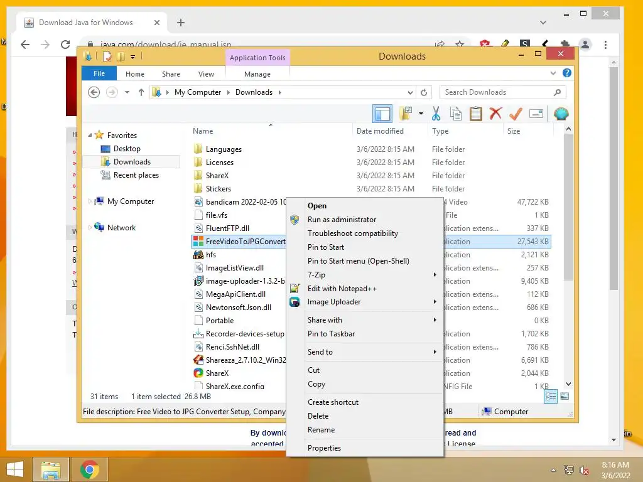Expand My Computer in navigation pane
The image size is (643, 482).
90,201
